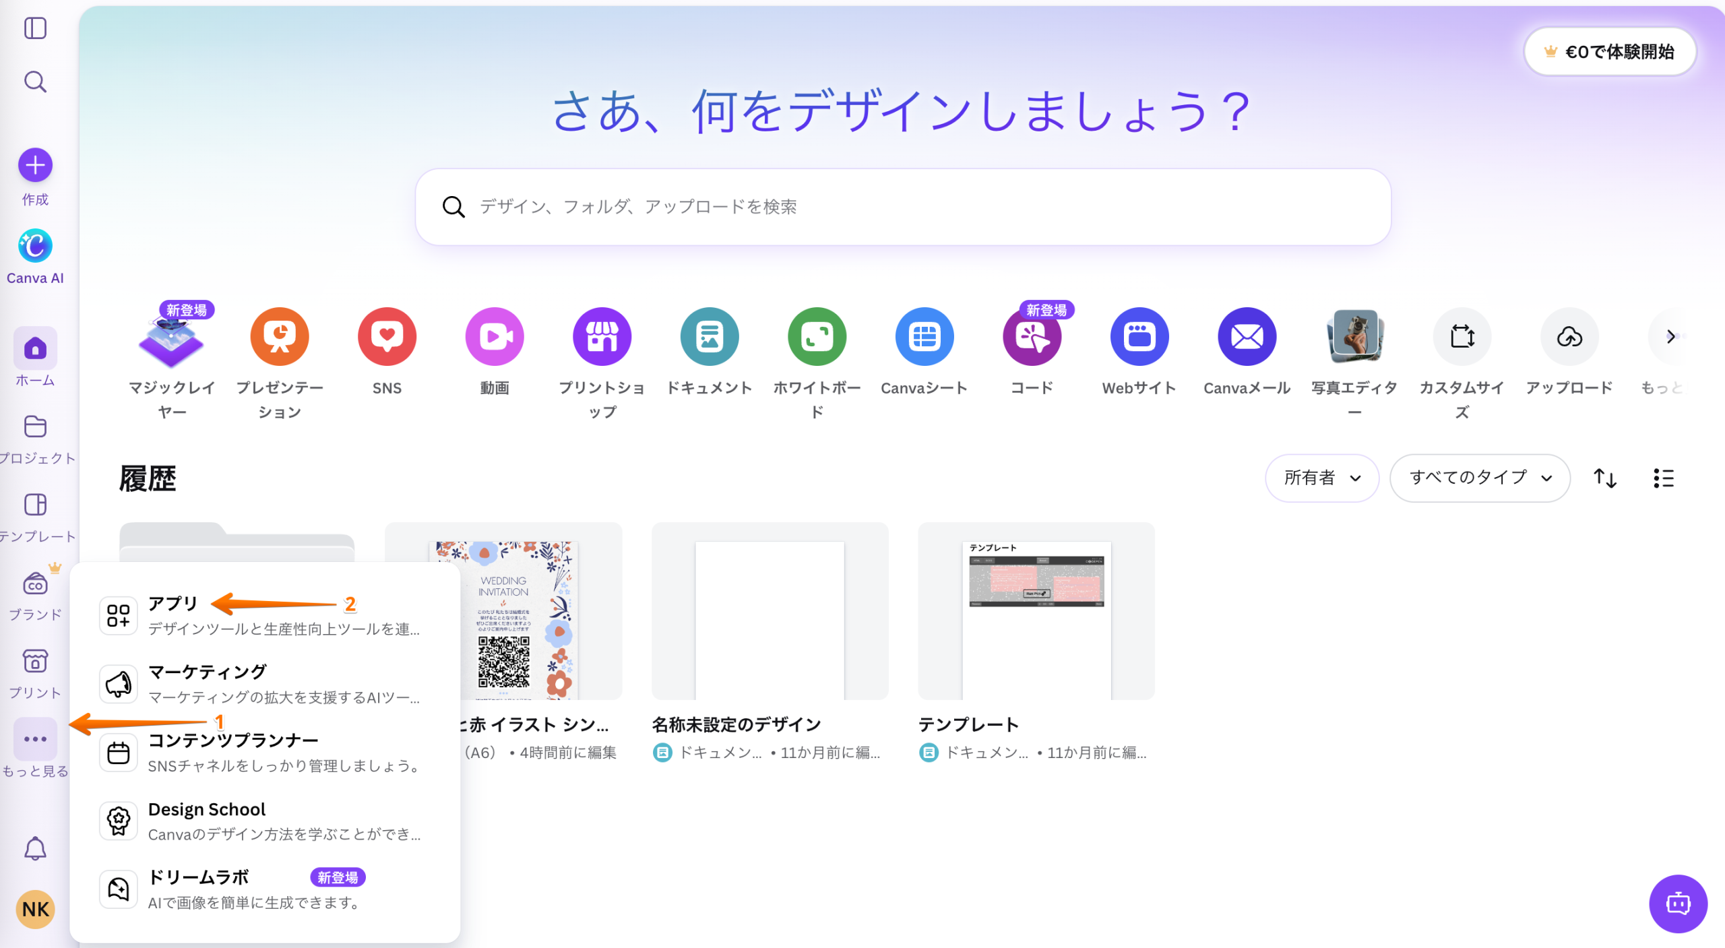Toggle the sidebar panel icon
1725x948 pixels.
point(35,28)
